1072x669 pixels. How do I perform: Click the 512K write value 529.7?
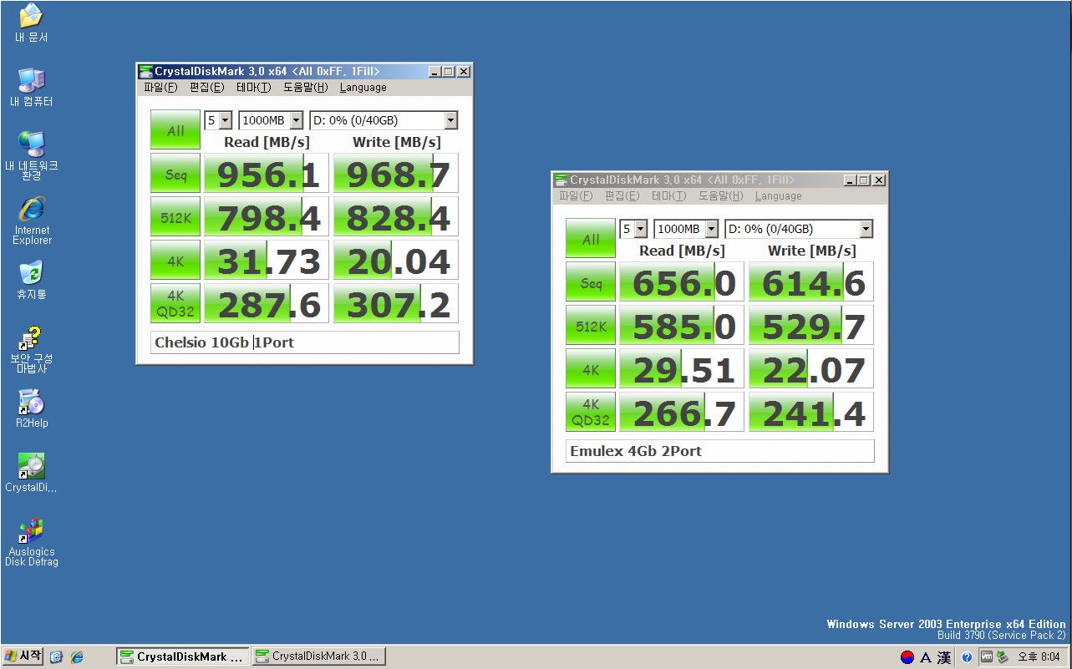point(811,327)
